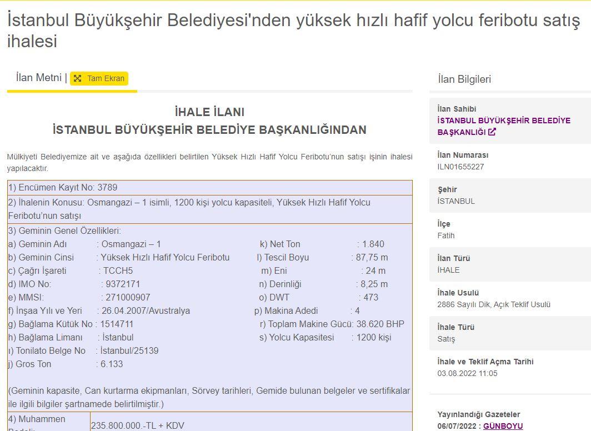Open İSTANBUL BÜYÜKŞEHİR BELEDİYE BAŞKANLIĞI owner link
The image size is (591, 431).
pos(504,126)
